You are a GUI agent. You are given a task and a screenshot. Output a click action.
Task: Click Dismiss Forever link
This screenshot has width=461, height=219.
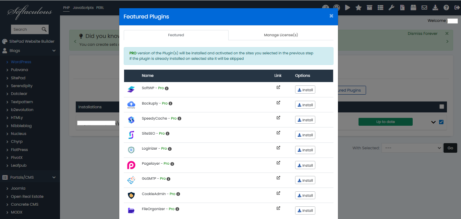point(423,33)
